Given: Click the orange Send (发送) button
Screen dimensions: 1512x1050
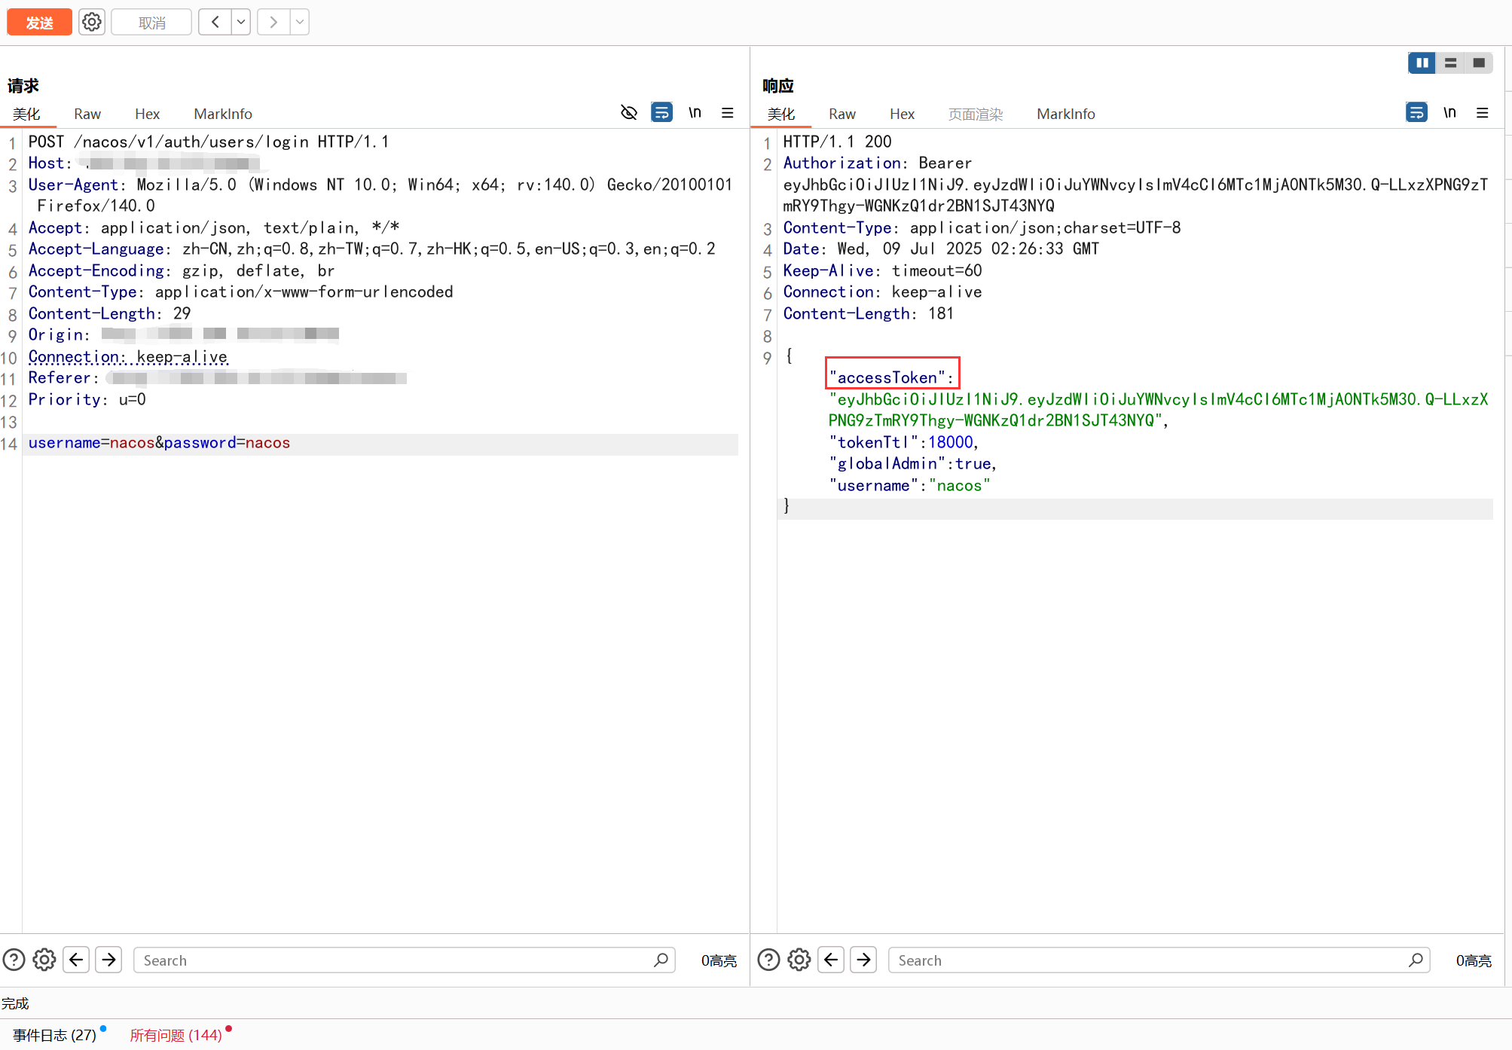Looking at the screenshot, I should (x=39, y=23).
